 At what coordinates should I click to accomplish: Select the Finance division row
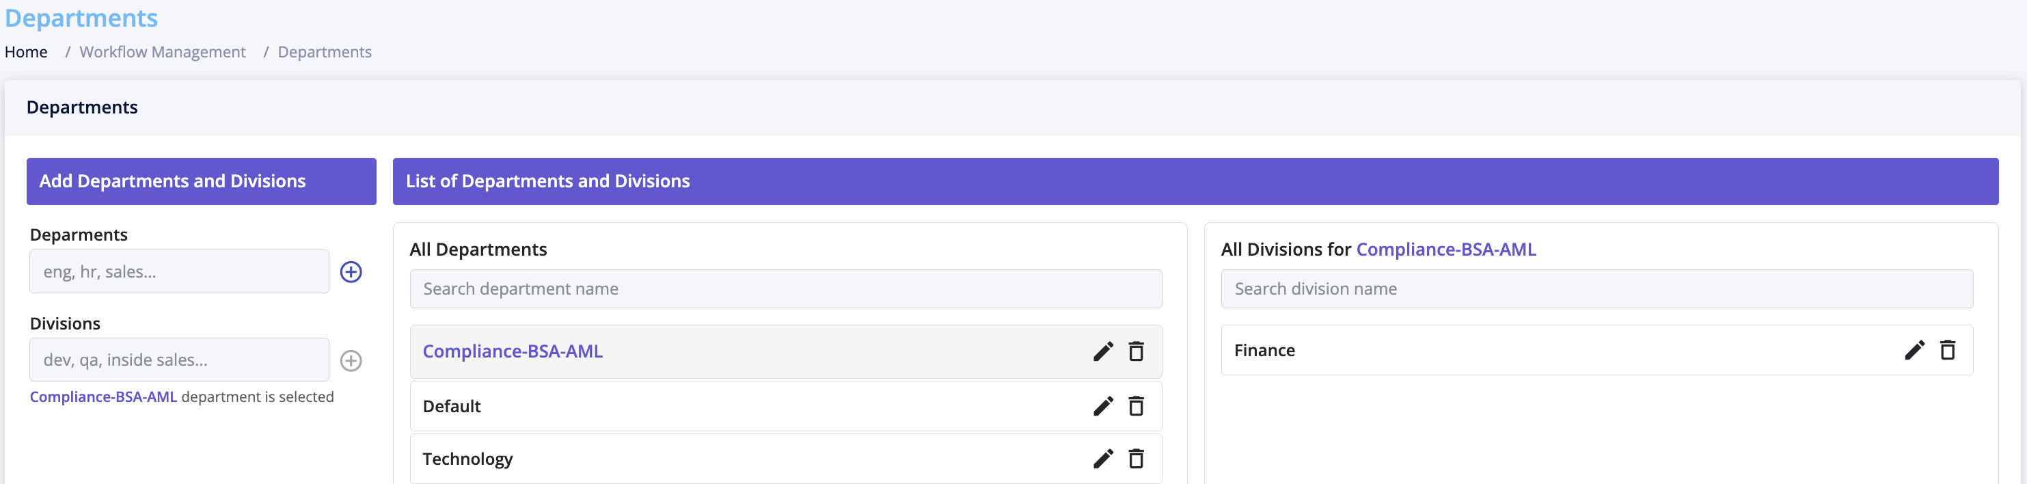pos(1596,351)
